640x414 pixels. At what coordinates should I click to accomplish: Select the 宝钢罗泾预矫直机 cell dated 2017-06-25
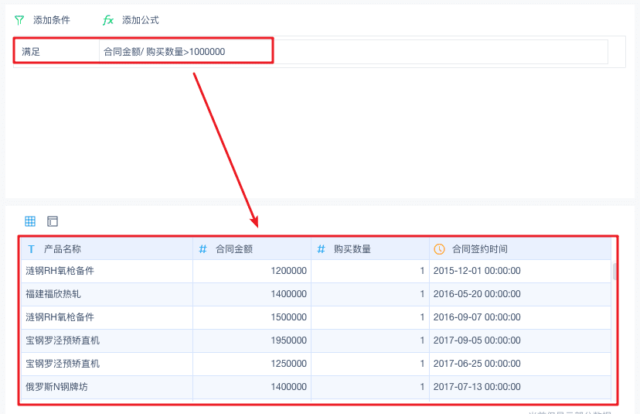click(107, 364)
